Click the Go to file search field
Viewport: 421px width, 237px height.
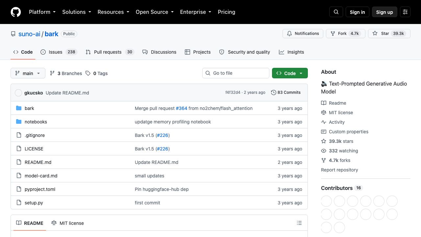[x=236, y=73]
